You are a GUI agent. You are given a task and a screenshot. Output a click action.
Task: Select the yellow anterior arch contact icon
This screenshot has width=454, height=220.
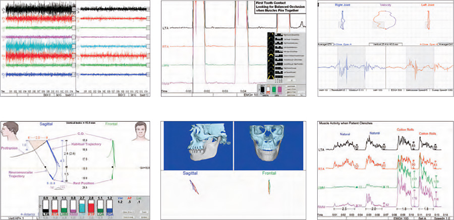(x=271, y=56)
